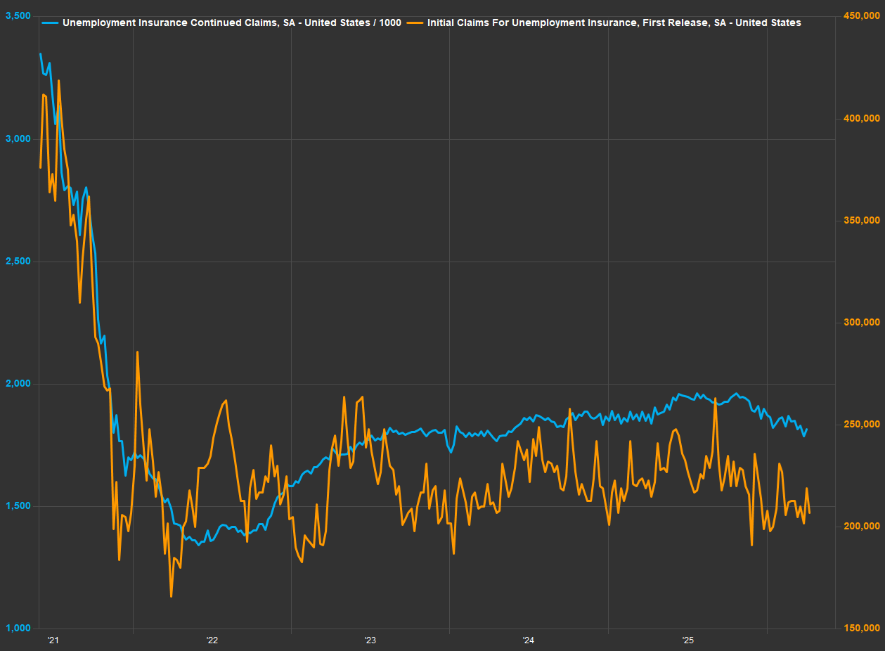
Task: Click the 3,500 label on the left axis
Action: point(19,15)
